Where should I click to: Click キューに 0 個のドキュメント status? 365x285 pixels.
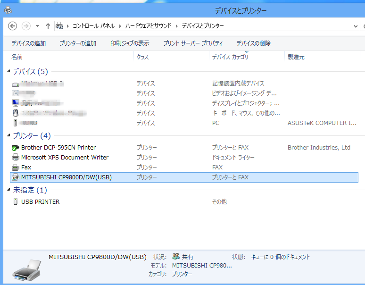click(280, 257)
